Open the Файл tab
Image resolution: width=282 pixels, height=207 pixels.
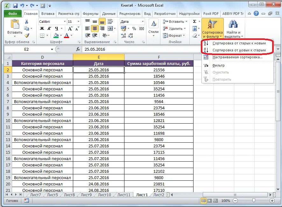[13, 14]
